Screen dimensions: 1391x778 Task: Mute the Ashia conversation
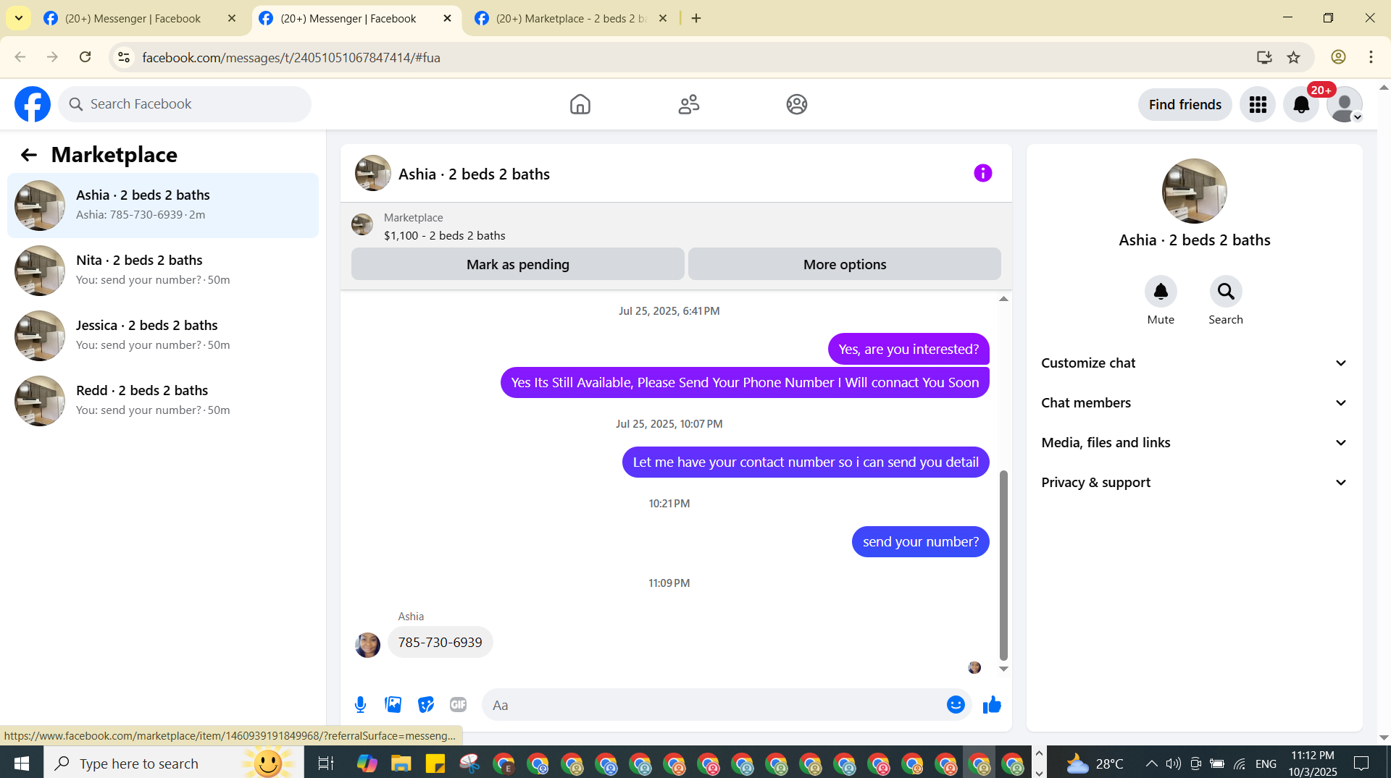click(x=1161, y=292)
